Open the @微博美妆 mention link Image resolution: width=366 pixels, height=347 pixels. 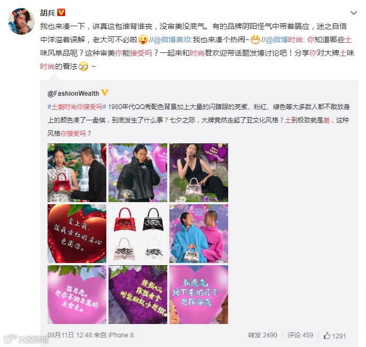point(172,40)
